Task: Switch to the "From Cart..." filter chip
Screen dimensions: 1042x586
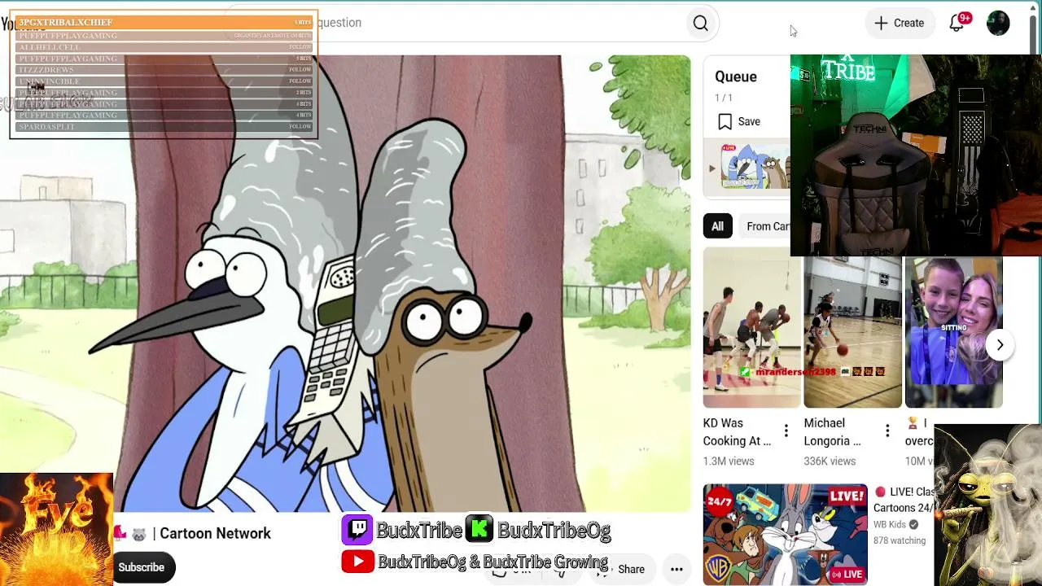Action: point(767,226)
